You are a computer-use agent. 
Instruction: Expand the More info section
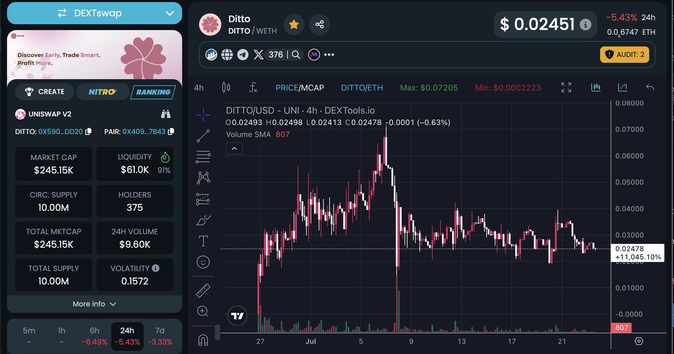pyautogui.click(x=94, y=304)
